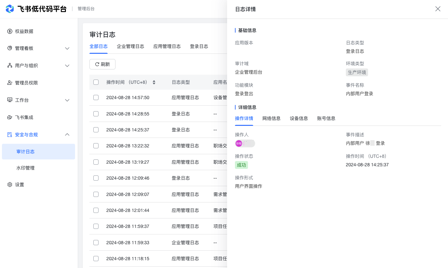
Task: Click 企业管理日志 cell in 11:59:33 row
Action: [x=185, y=243]
